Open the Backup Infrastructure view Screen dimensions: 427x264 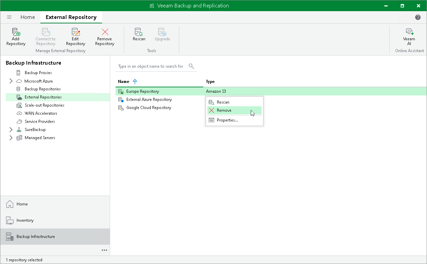(55, 237)
